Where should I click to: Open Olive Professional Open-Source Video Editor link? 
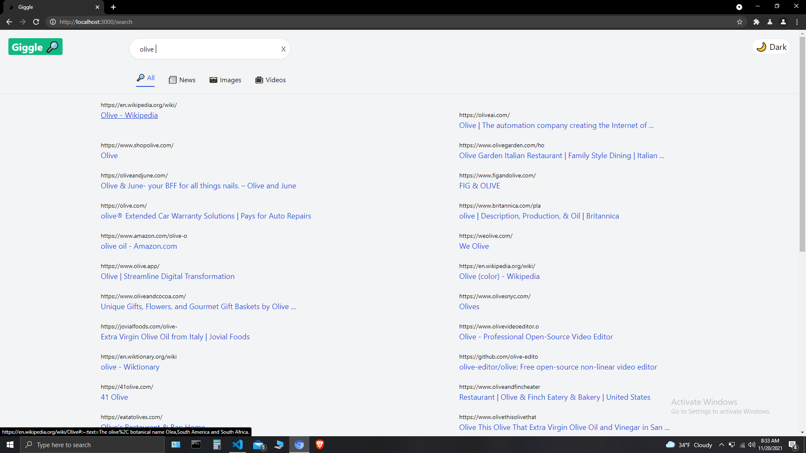coord(536,337)
